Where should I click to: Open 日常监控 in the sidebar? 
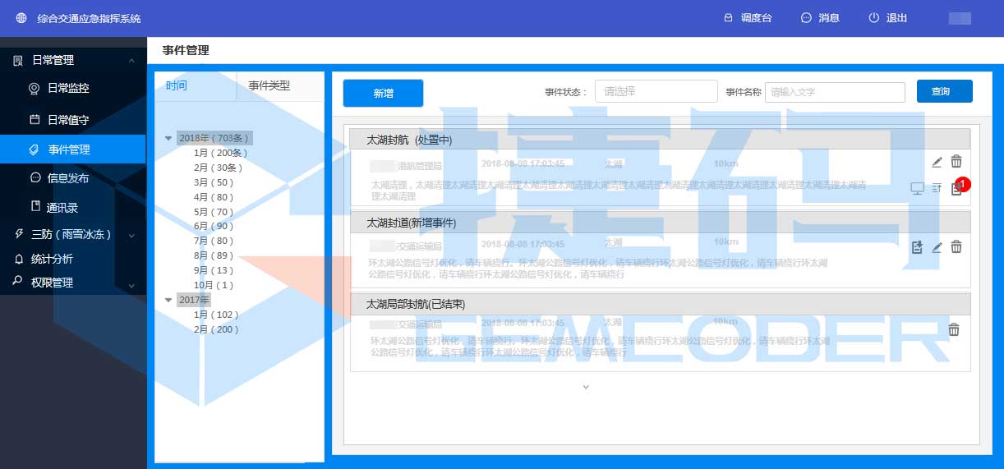click(x=67, y=88)
